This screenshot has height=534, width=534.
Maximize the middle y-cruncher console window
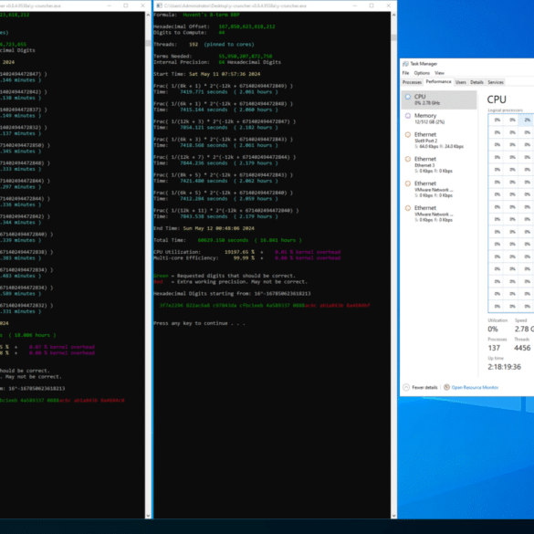(x=372, y=5)
